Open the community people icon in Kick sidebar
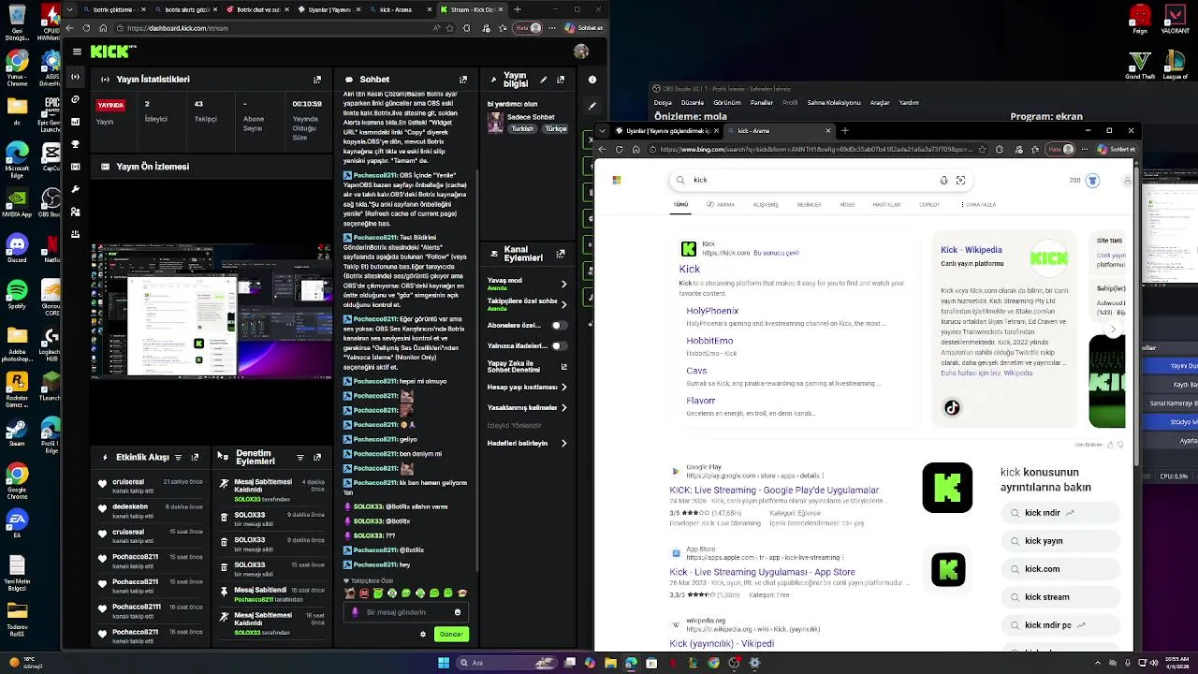The width and height of the screenshot is (1198, 674). coord(76,212)
